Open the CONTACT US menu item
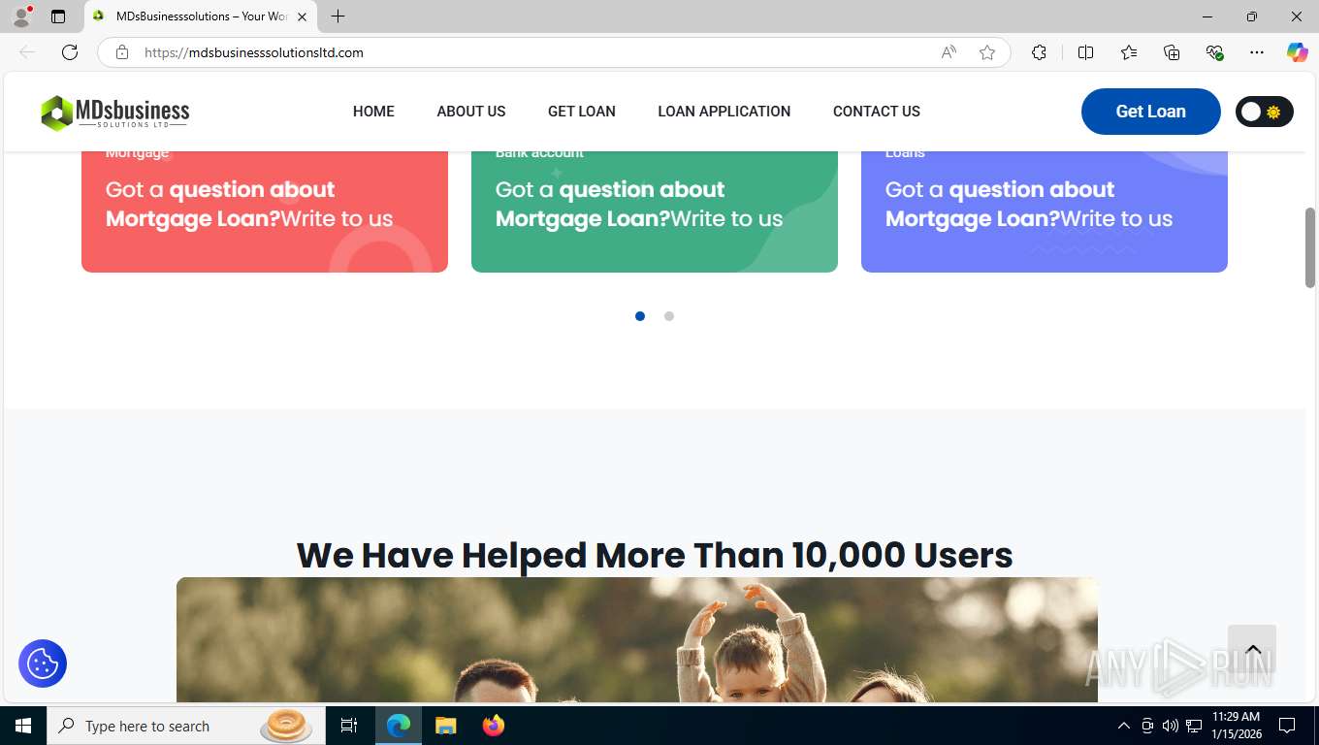The width and height of the screenshot is (1319, 745). 877,112
